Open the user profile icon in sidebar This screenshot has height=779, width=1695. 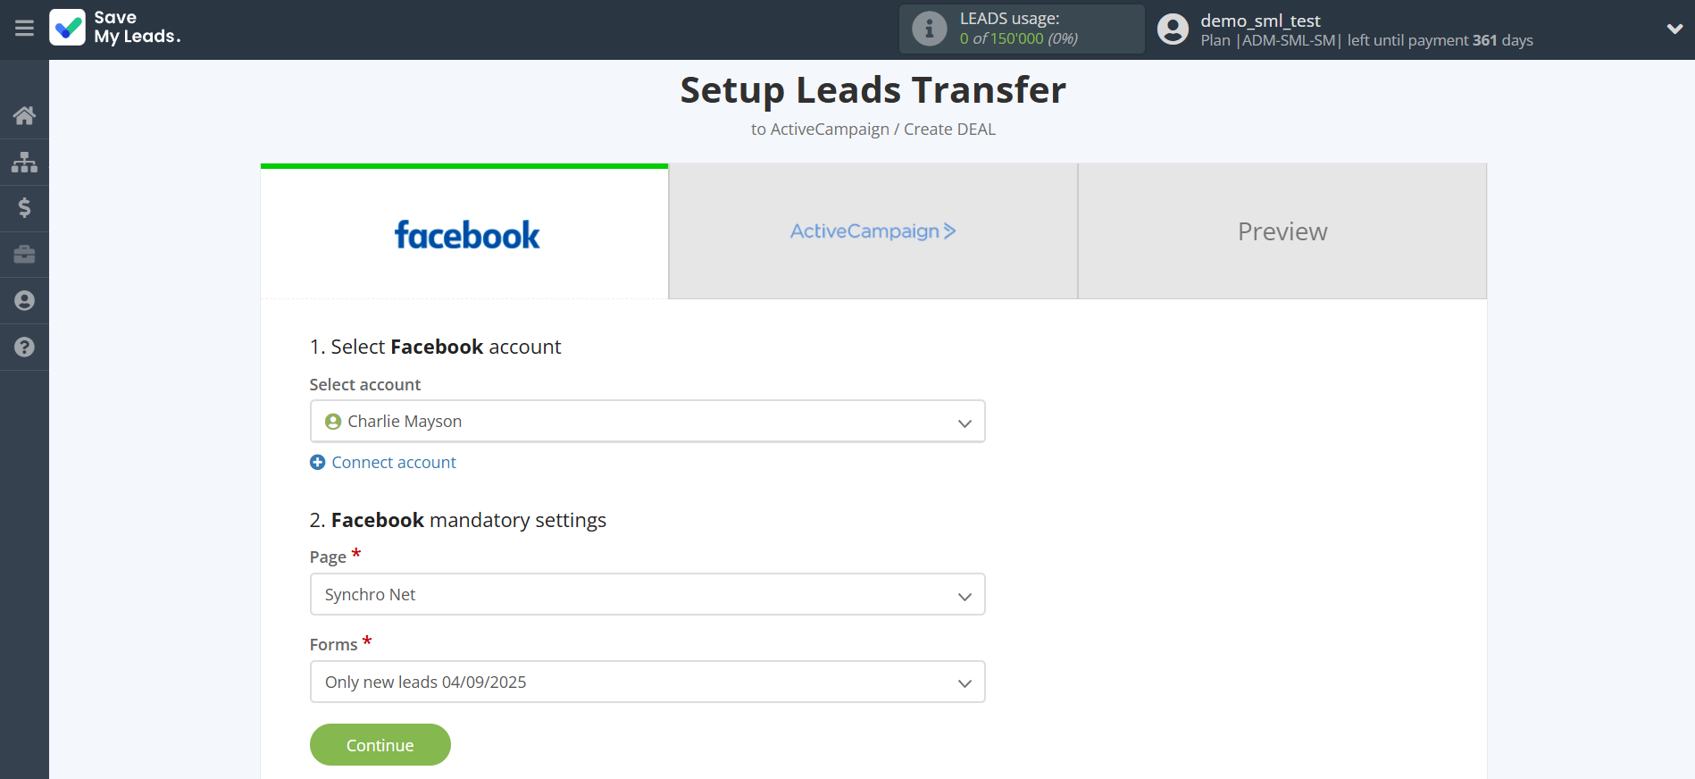tap(24, 301)
